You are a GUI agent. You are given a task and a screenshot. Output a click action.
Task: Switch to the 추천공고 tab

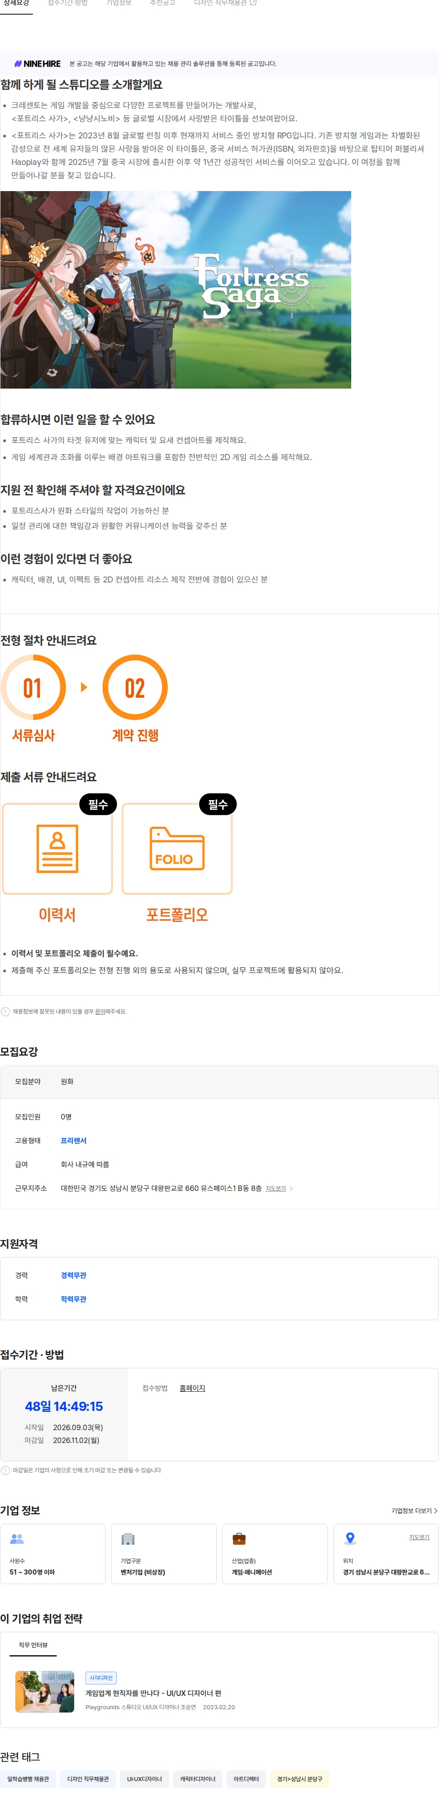click(162, 4)
